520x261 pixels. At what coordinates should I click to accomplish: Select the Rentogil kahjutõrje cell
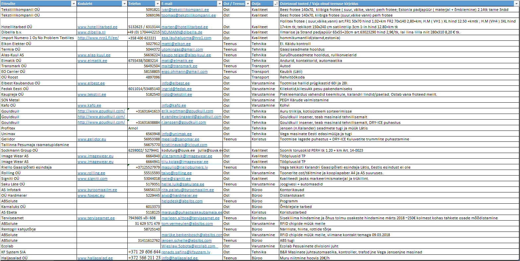click(x=38, y=229)
